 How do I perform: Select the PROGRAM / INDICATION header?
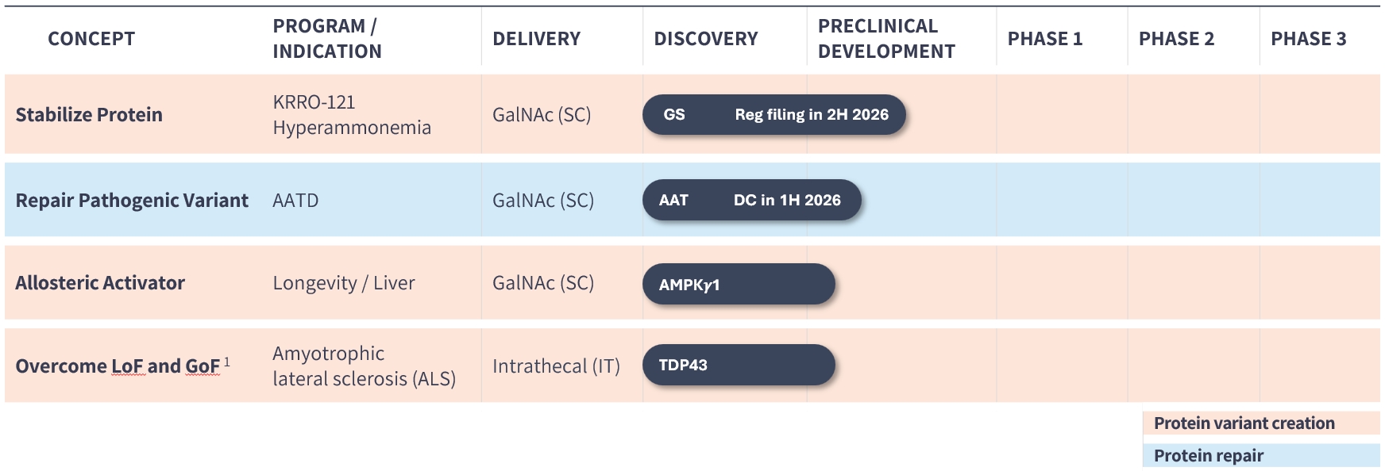coord(327,38)
